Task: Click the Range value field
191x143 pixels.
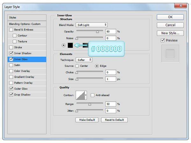Action: [110, 104]
